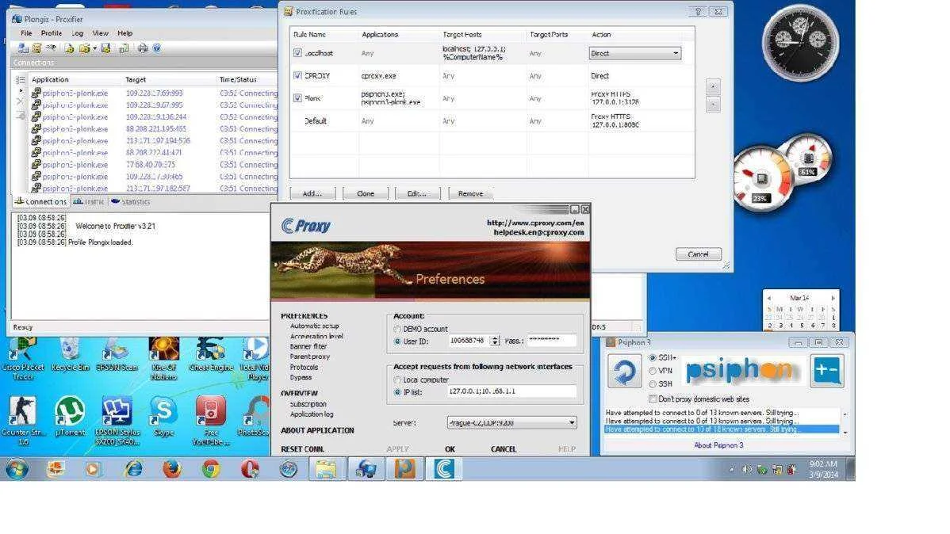The image size is (950, 534).
Task: Switch to the Traffic tab in Proxifier
Action: pyautogui.click(x=89, y=201)
